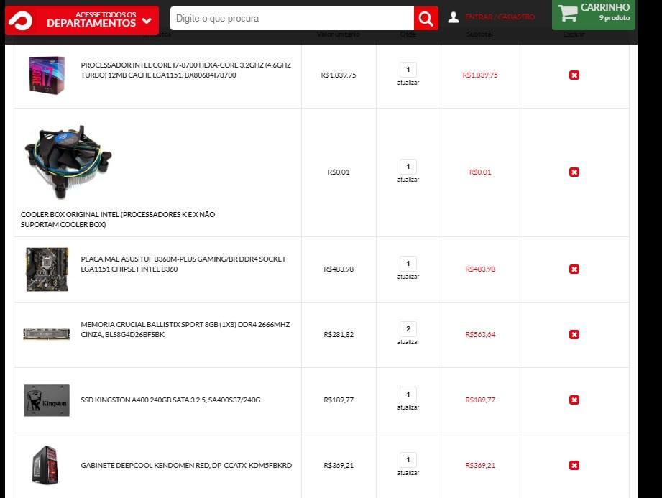662x498 pixels.
Task: Click quantity field for Kingston SSD
Action: (x=408, y=395)
